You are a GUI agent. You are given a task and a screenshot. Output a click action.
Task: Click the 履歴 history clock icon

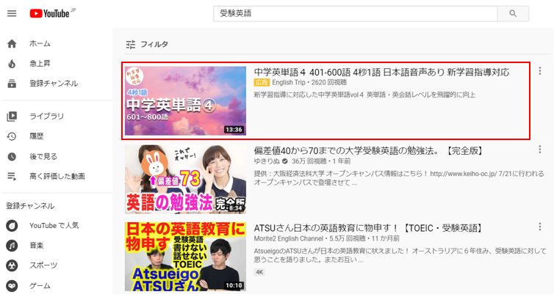coord(12,136)
